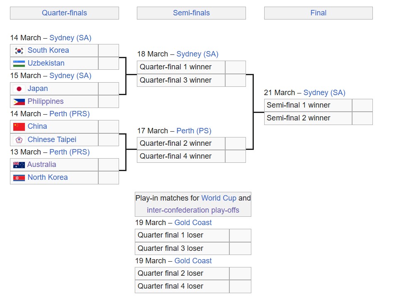Open the inter-confederation play-offs link
The image size is (394, 299).
click(193, 210)
